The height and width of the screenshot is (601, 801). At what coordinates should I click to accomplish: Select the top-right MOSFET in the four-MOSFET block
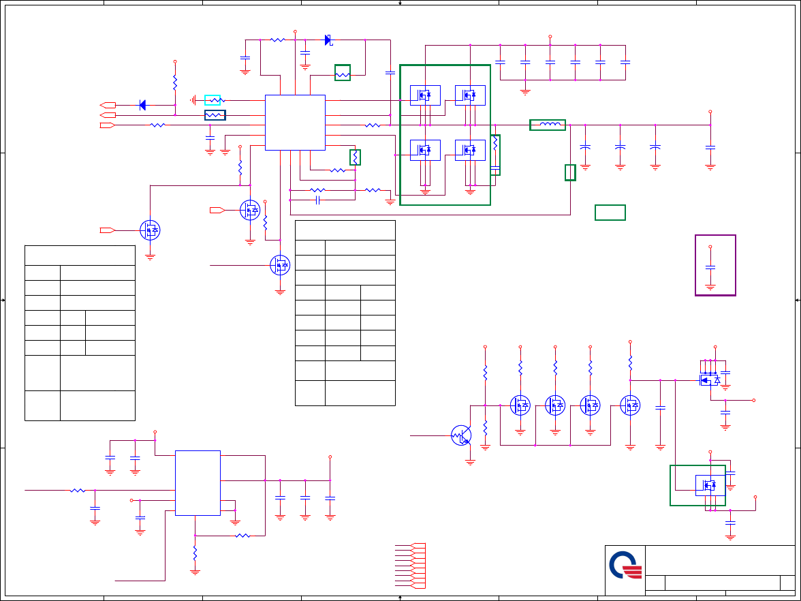tap(470, 95)
